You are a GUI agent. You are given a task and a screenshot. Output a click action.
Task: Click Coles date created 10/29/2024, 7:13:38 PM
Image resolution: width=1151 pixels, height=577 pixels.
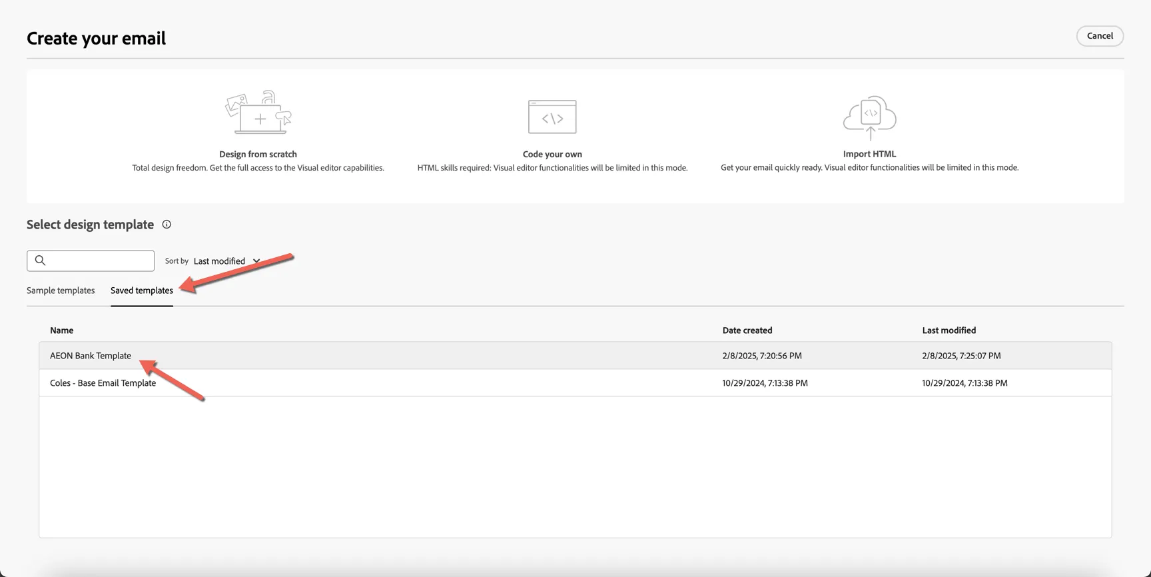[765, 383]
